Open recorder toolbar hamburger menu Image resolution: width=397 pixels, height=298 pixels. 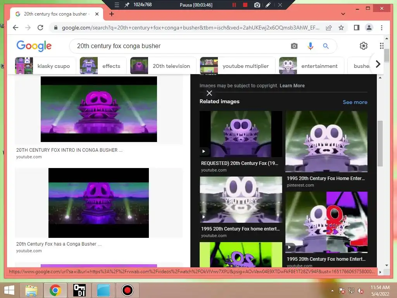coord(117,5)
